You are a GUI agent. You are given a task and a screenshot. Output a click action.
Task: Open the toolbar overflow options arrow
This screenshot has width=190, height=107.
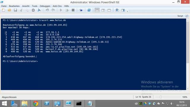[x=127, y=11]
